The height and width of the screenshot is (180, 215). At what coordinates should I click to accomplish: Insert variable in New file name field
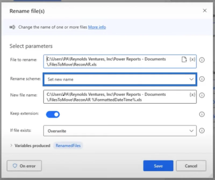[192, 95]
